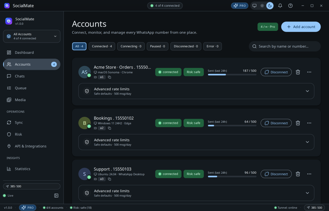Delete Acme Store account trash icon
Screen dimensions: 329x211
pyautogui.click(x=298, y=72)
